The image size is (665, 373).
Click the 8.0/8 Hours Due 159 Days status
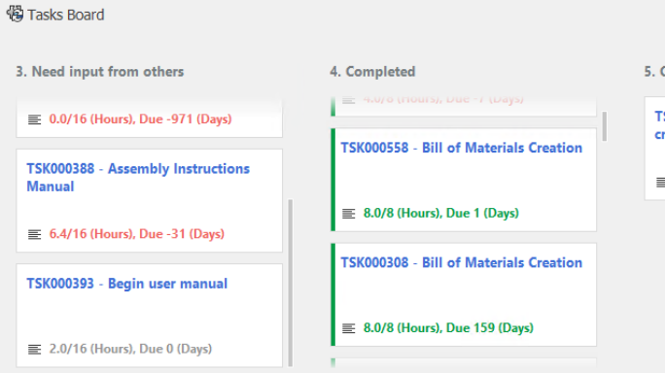pyautogui.click(x=448, y=328)
